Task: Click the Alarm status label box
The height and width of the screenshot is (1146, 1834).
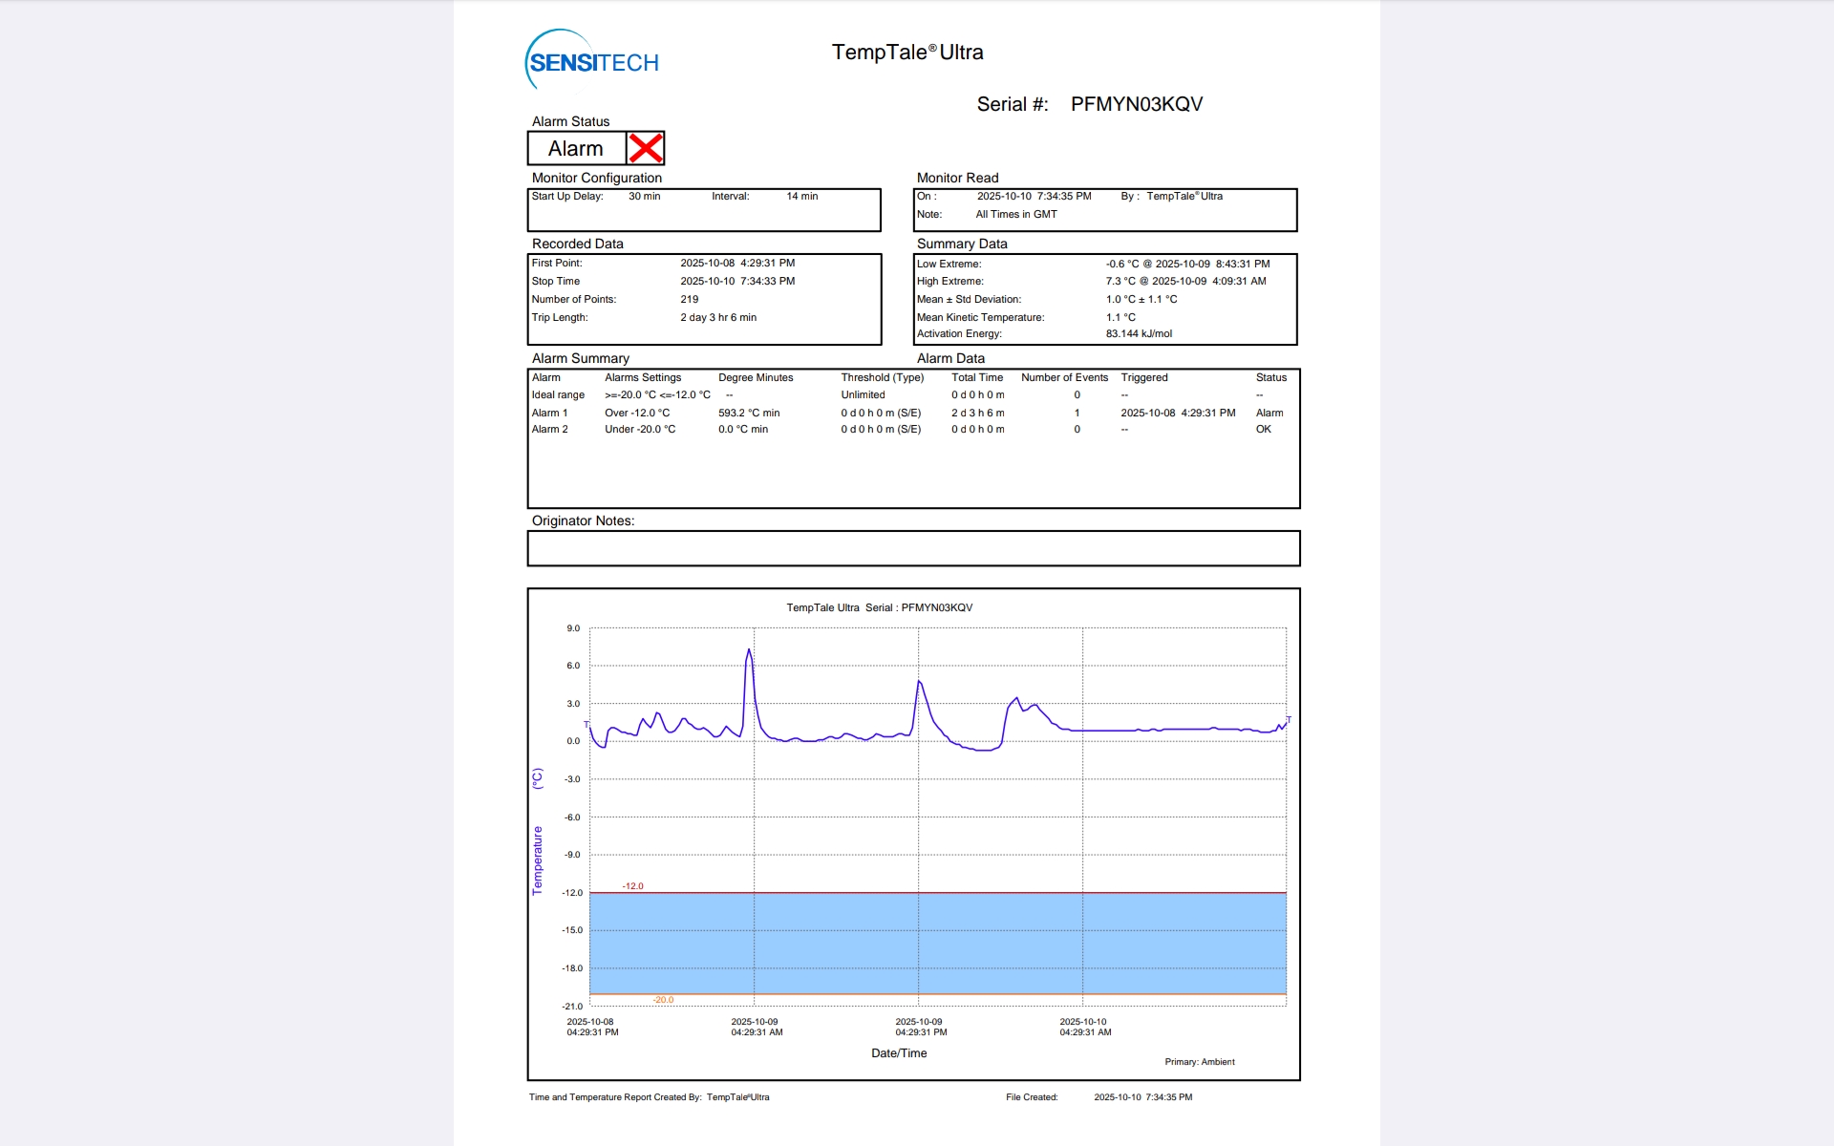Action: coord(576,148)
